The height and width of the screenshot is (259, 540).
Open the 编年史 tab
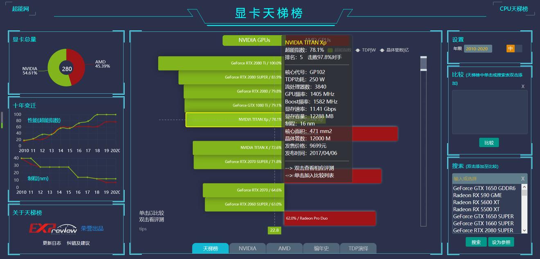click(x=321, y=248)
